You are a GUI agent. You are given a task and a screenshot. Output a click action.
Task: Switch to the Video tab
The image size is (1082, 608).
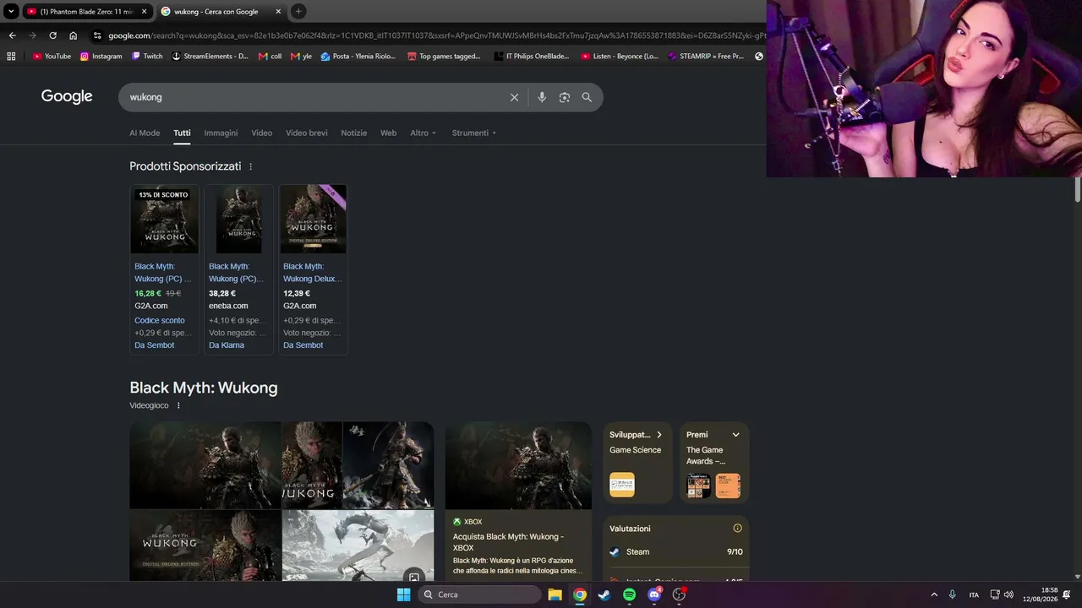click(262, 133)
